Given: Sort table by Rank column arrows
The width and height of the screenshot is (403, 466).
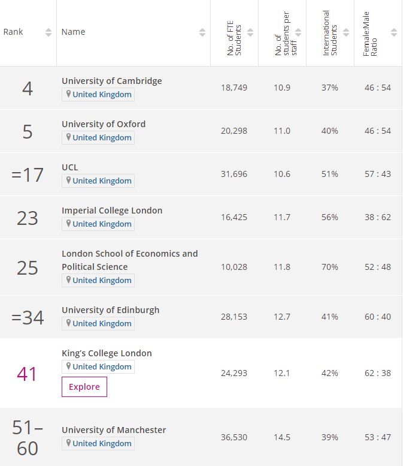Looking at the screenshot, I should (x=49, y=32).
